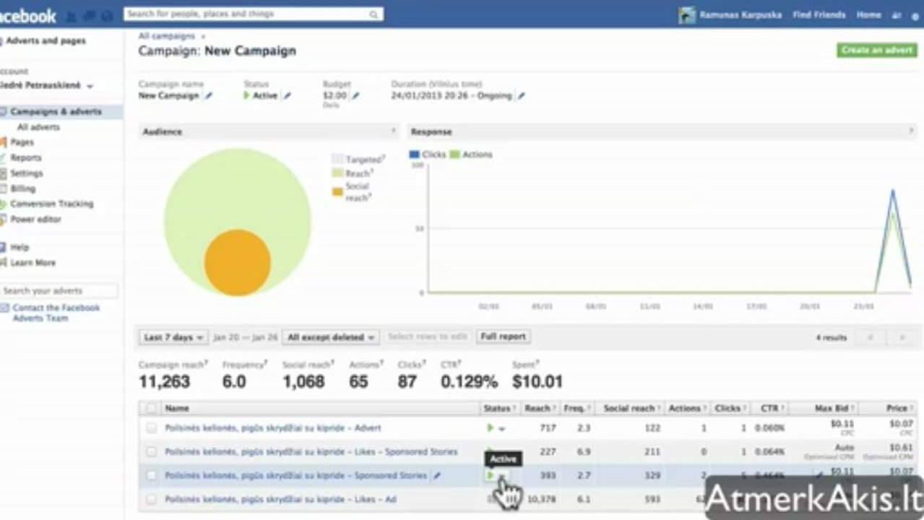Image resolution: width=924 pixels, height=520 pixels.
Task: Click the Contact Facebook Adverts Team checkmark icon
Action: pos(4,308)
